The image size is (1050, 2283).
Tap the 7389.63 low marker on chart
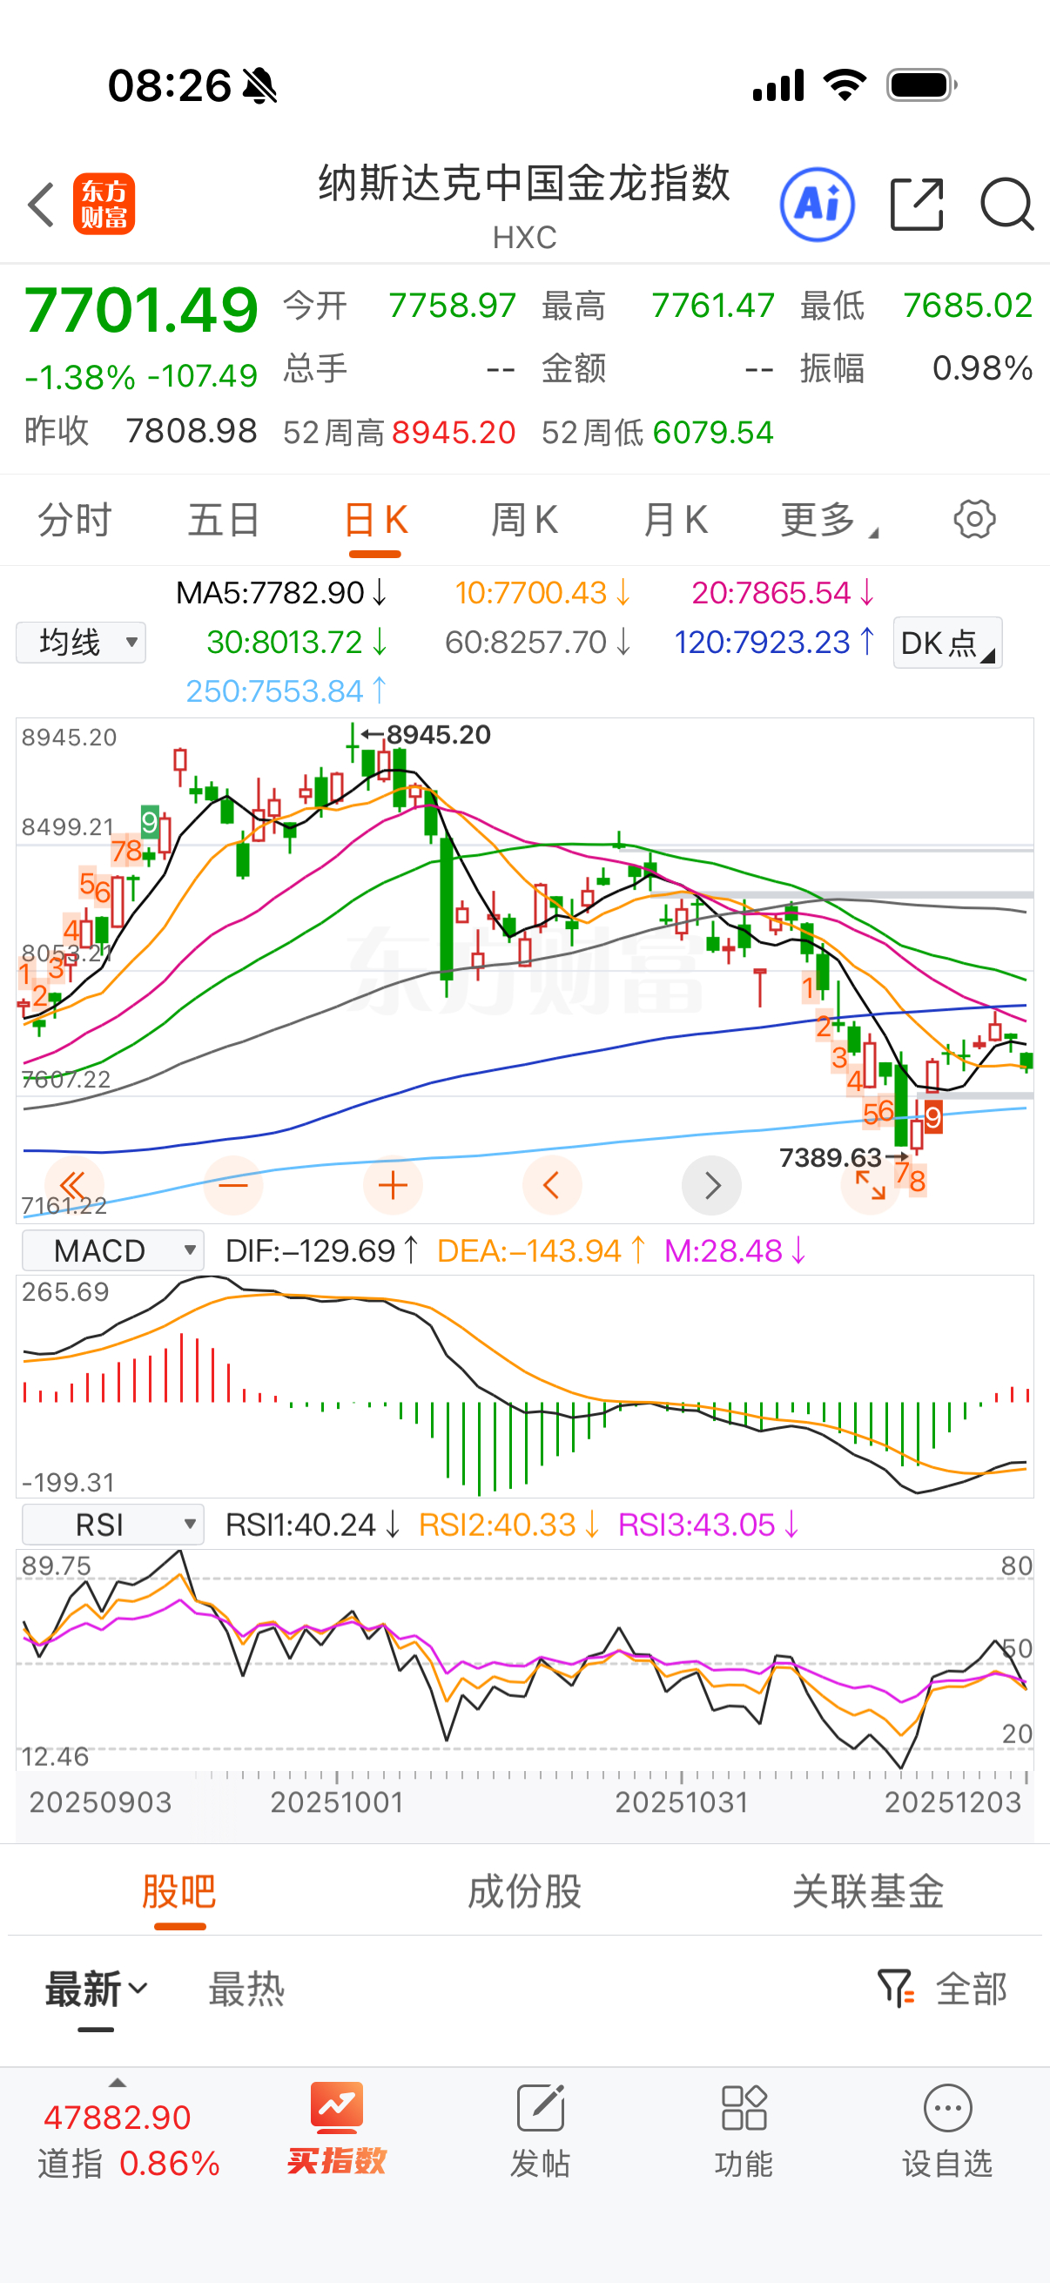843,1157
